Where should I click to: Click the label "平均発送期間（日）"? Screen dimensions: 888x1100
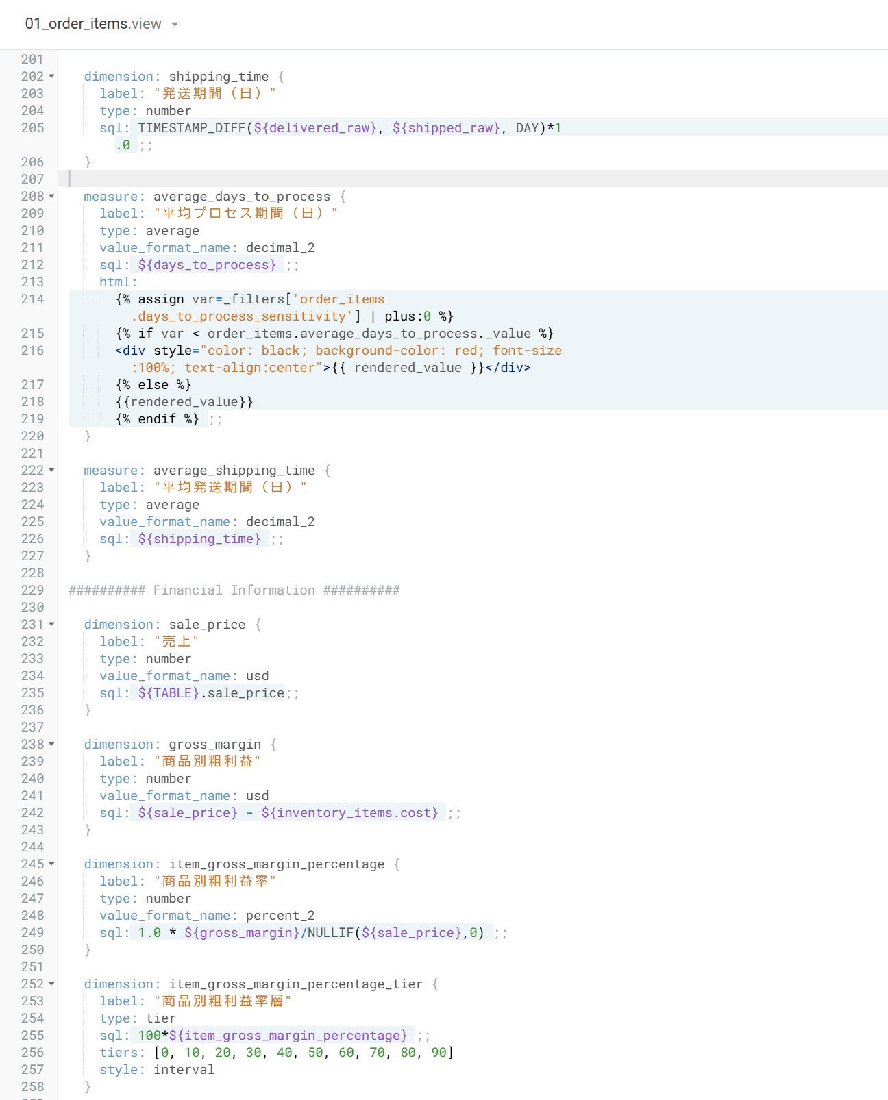click(x=230, y=487)
